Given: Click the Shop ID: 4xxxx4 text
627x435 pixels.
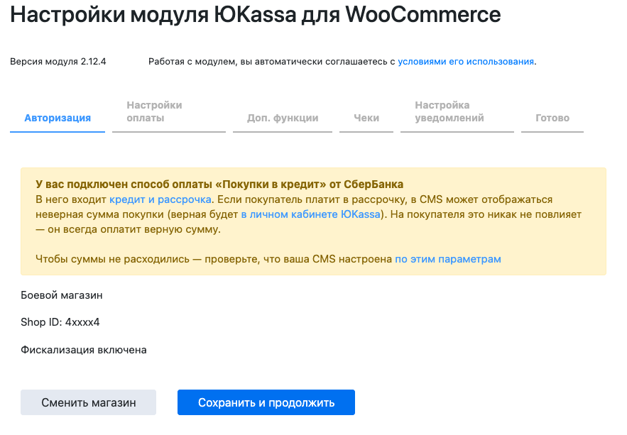Looking at the screenshot, I should (60, 322).
